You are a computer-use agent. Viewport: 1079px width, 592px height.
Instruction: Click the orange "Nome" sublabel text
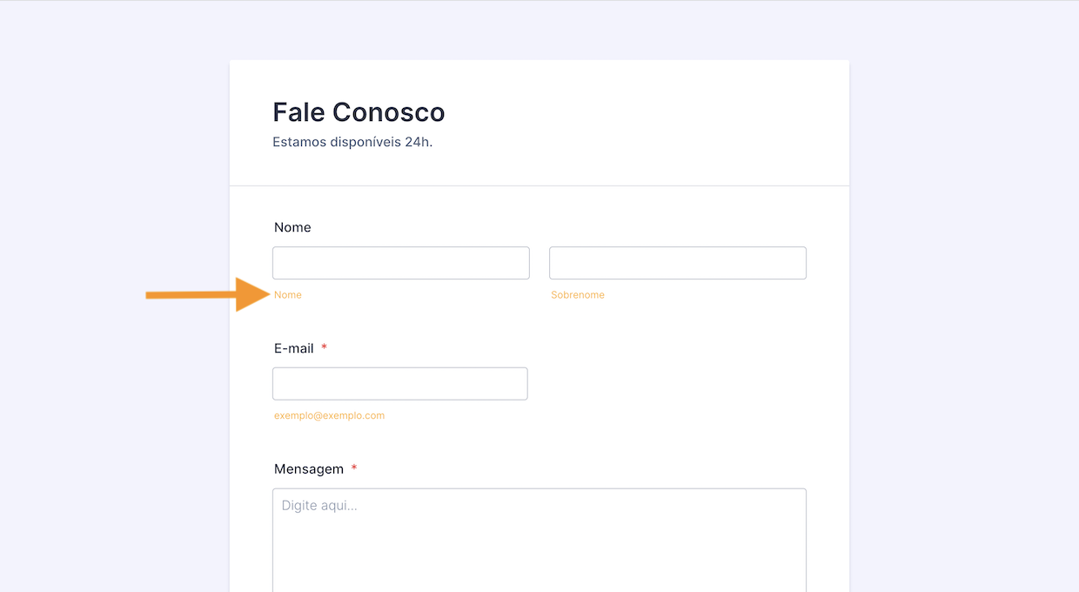click(x=288, y=295)
